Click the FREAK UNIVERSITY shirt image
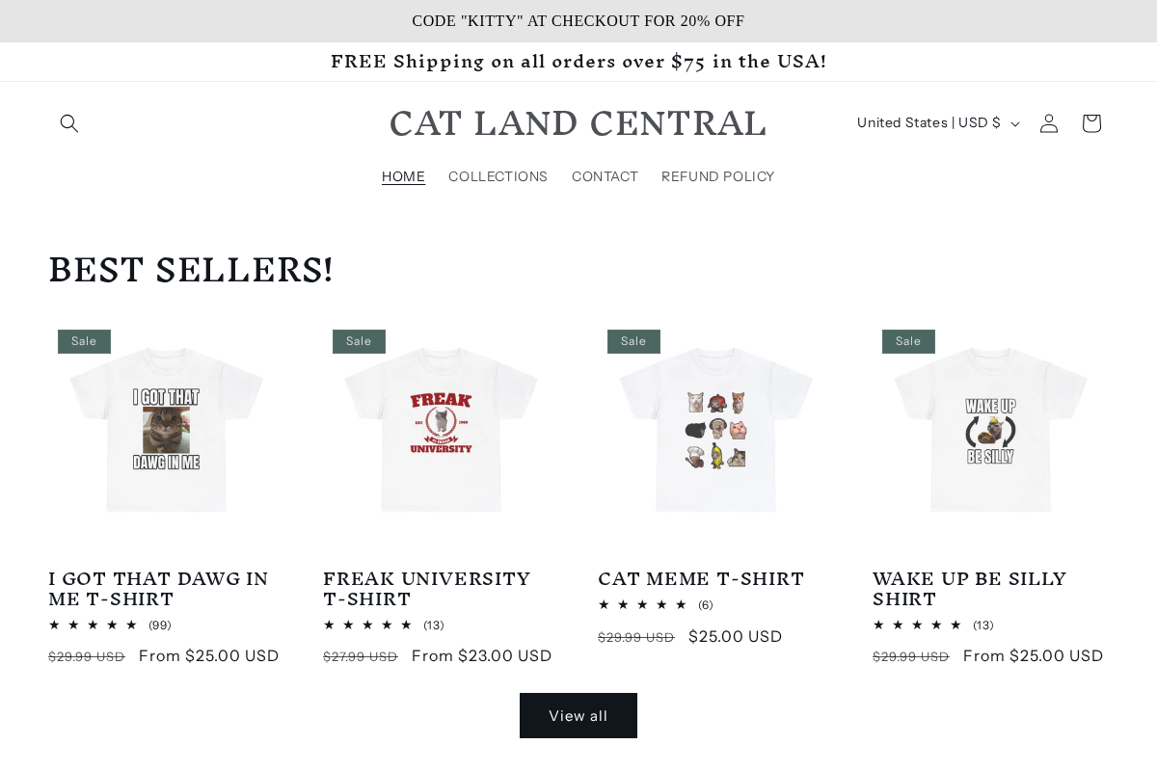This screenshot has height=771, width=1157. 441,430
